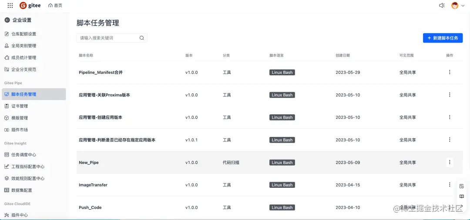The width and height of the screenshot is (470, 220).
Task: Open the apps grid launcher icon
Action: pos(10,5)
